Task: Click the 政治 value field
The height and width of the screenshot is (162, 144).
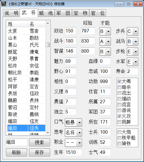Action: 71,31
